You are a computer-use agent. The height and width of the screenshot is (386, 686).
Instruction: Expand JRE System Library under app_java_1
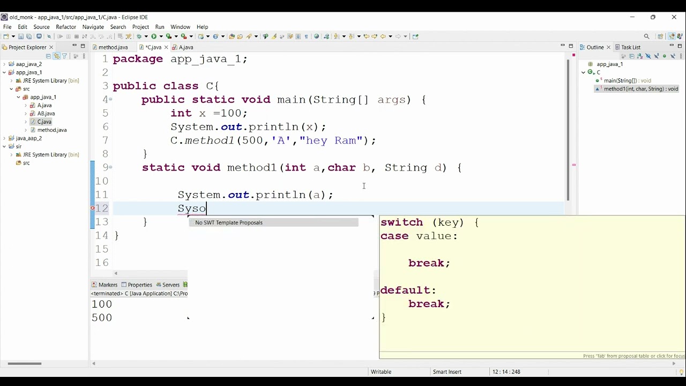[11, 81]
